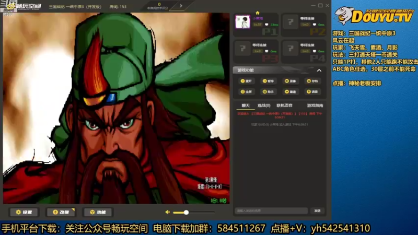
Task: Switch to the 观战(0) spectators tab
Action: [x=264, y=105]
